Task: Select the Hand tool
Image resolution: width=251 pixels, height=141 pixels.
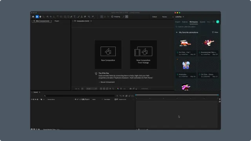Action: [x=40, y=16]
